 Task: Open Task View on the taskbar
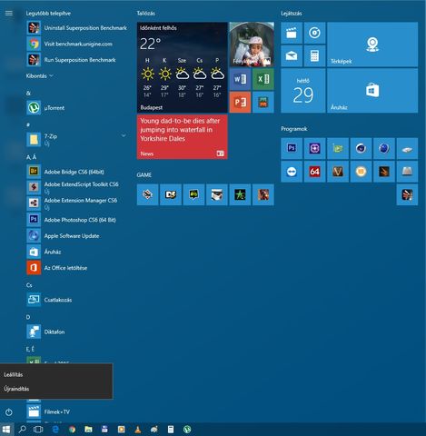click(38, 430)
